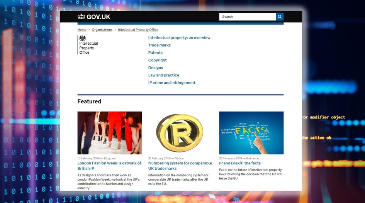Focus the Search input field
Viewport: 365px width, 203px height.
pos(248,17)
